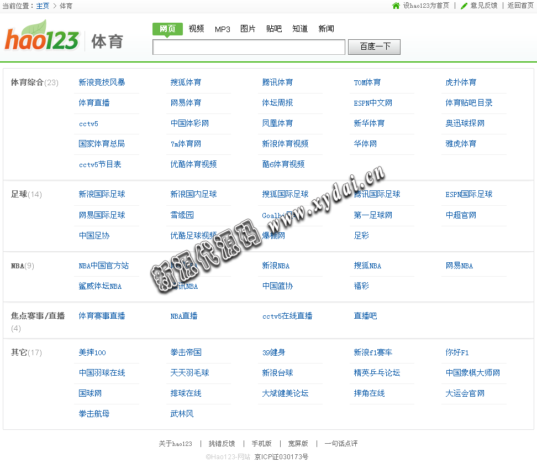Open 宽屏版 footer link
This screenshot has height=462, width=537.
(298, 444)
